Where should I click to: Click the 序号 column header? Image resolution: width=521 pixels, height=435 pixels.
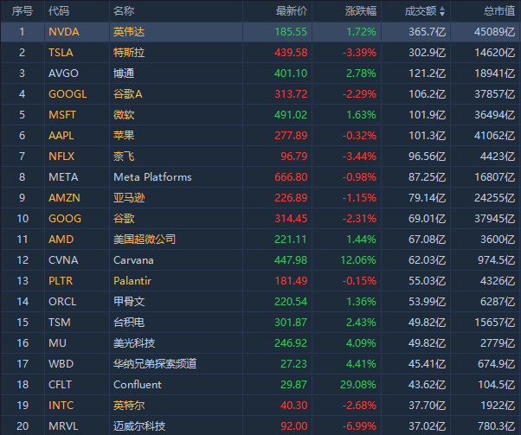(x=23, y=11)
